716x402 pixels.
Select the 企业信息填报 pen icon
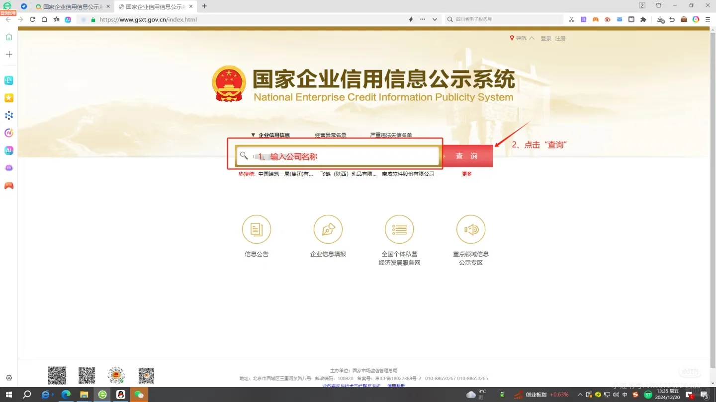click(x=328, y=229)
